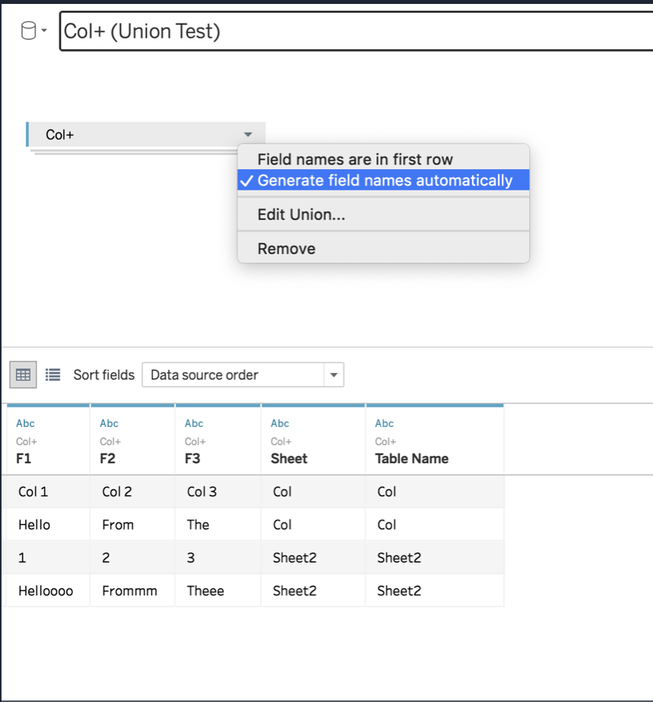Click the F1 column header name
The height and width of the screenshot is (702, 653).
click(x=24, y=458)
